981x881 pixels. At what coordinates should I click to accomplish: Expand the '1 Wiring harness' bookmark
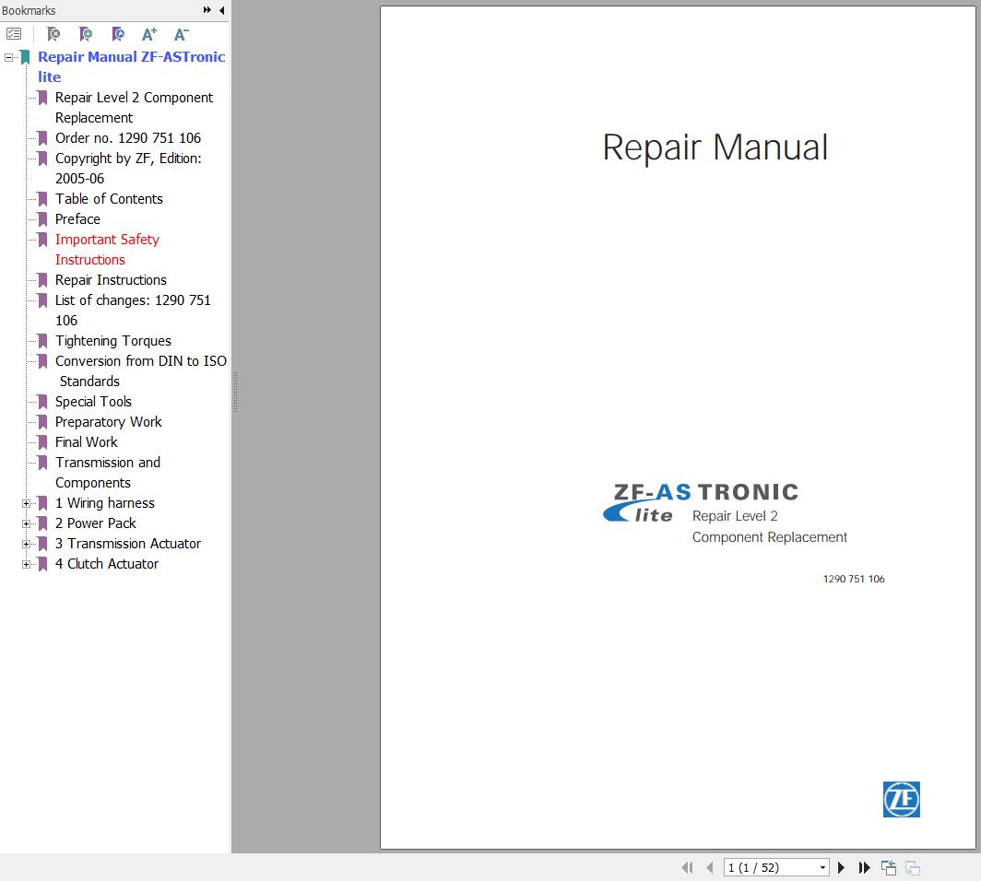pos(26,503)
